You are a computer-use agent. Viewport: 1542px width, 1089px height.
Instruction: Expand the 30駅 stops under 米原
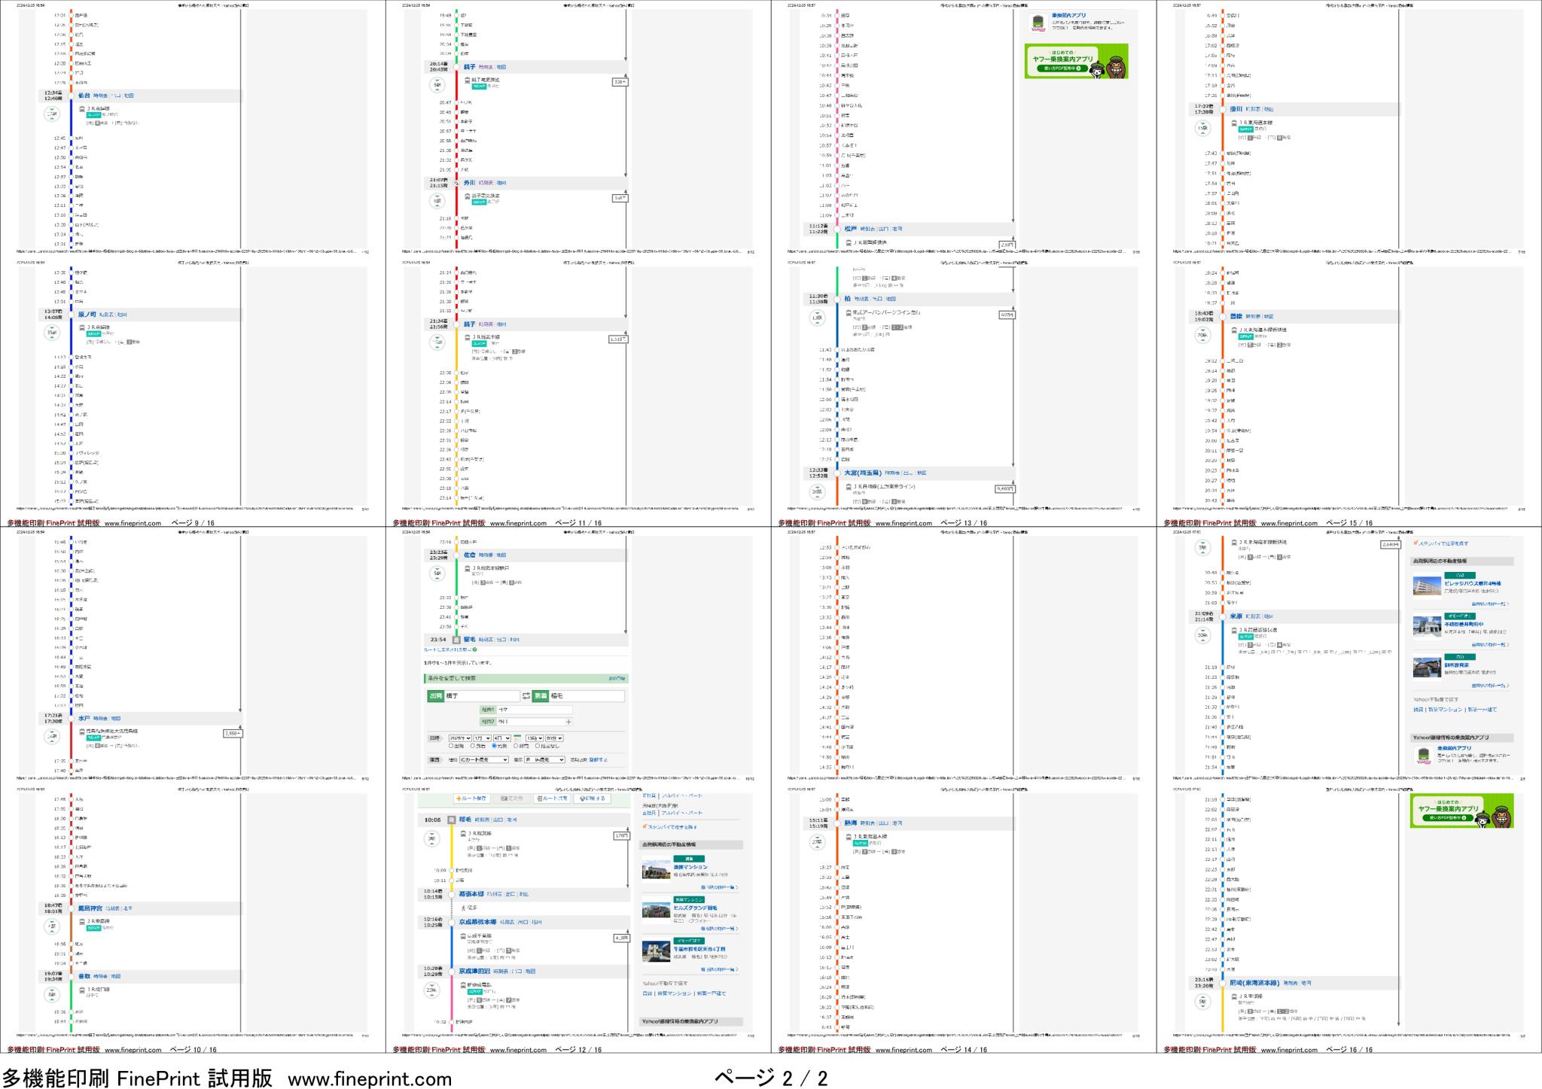click(1202, 634)
